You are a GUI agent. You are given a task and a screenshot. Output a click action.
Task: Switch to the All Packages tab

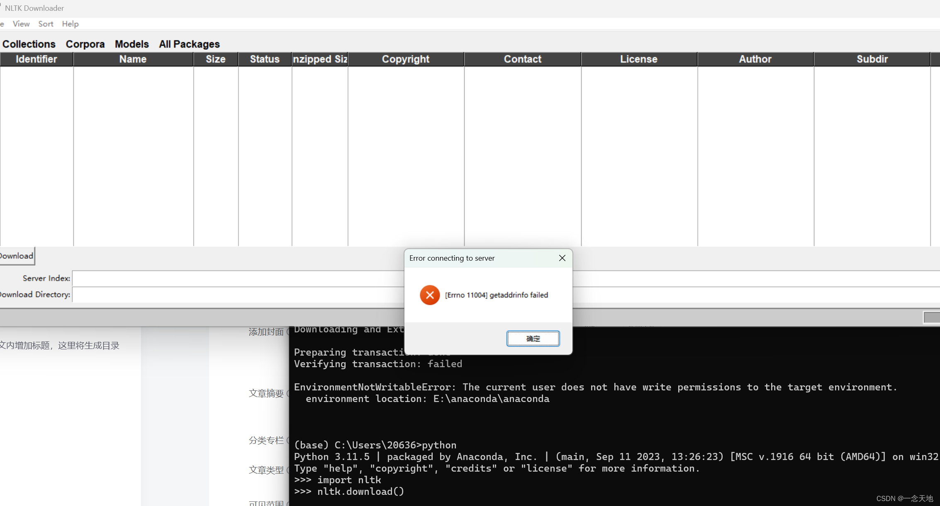tap(189, 44)
